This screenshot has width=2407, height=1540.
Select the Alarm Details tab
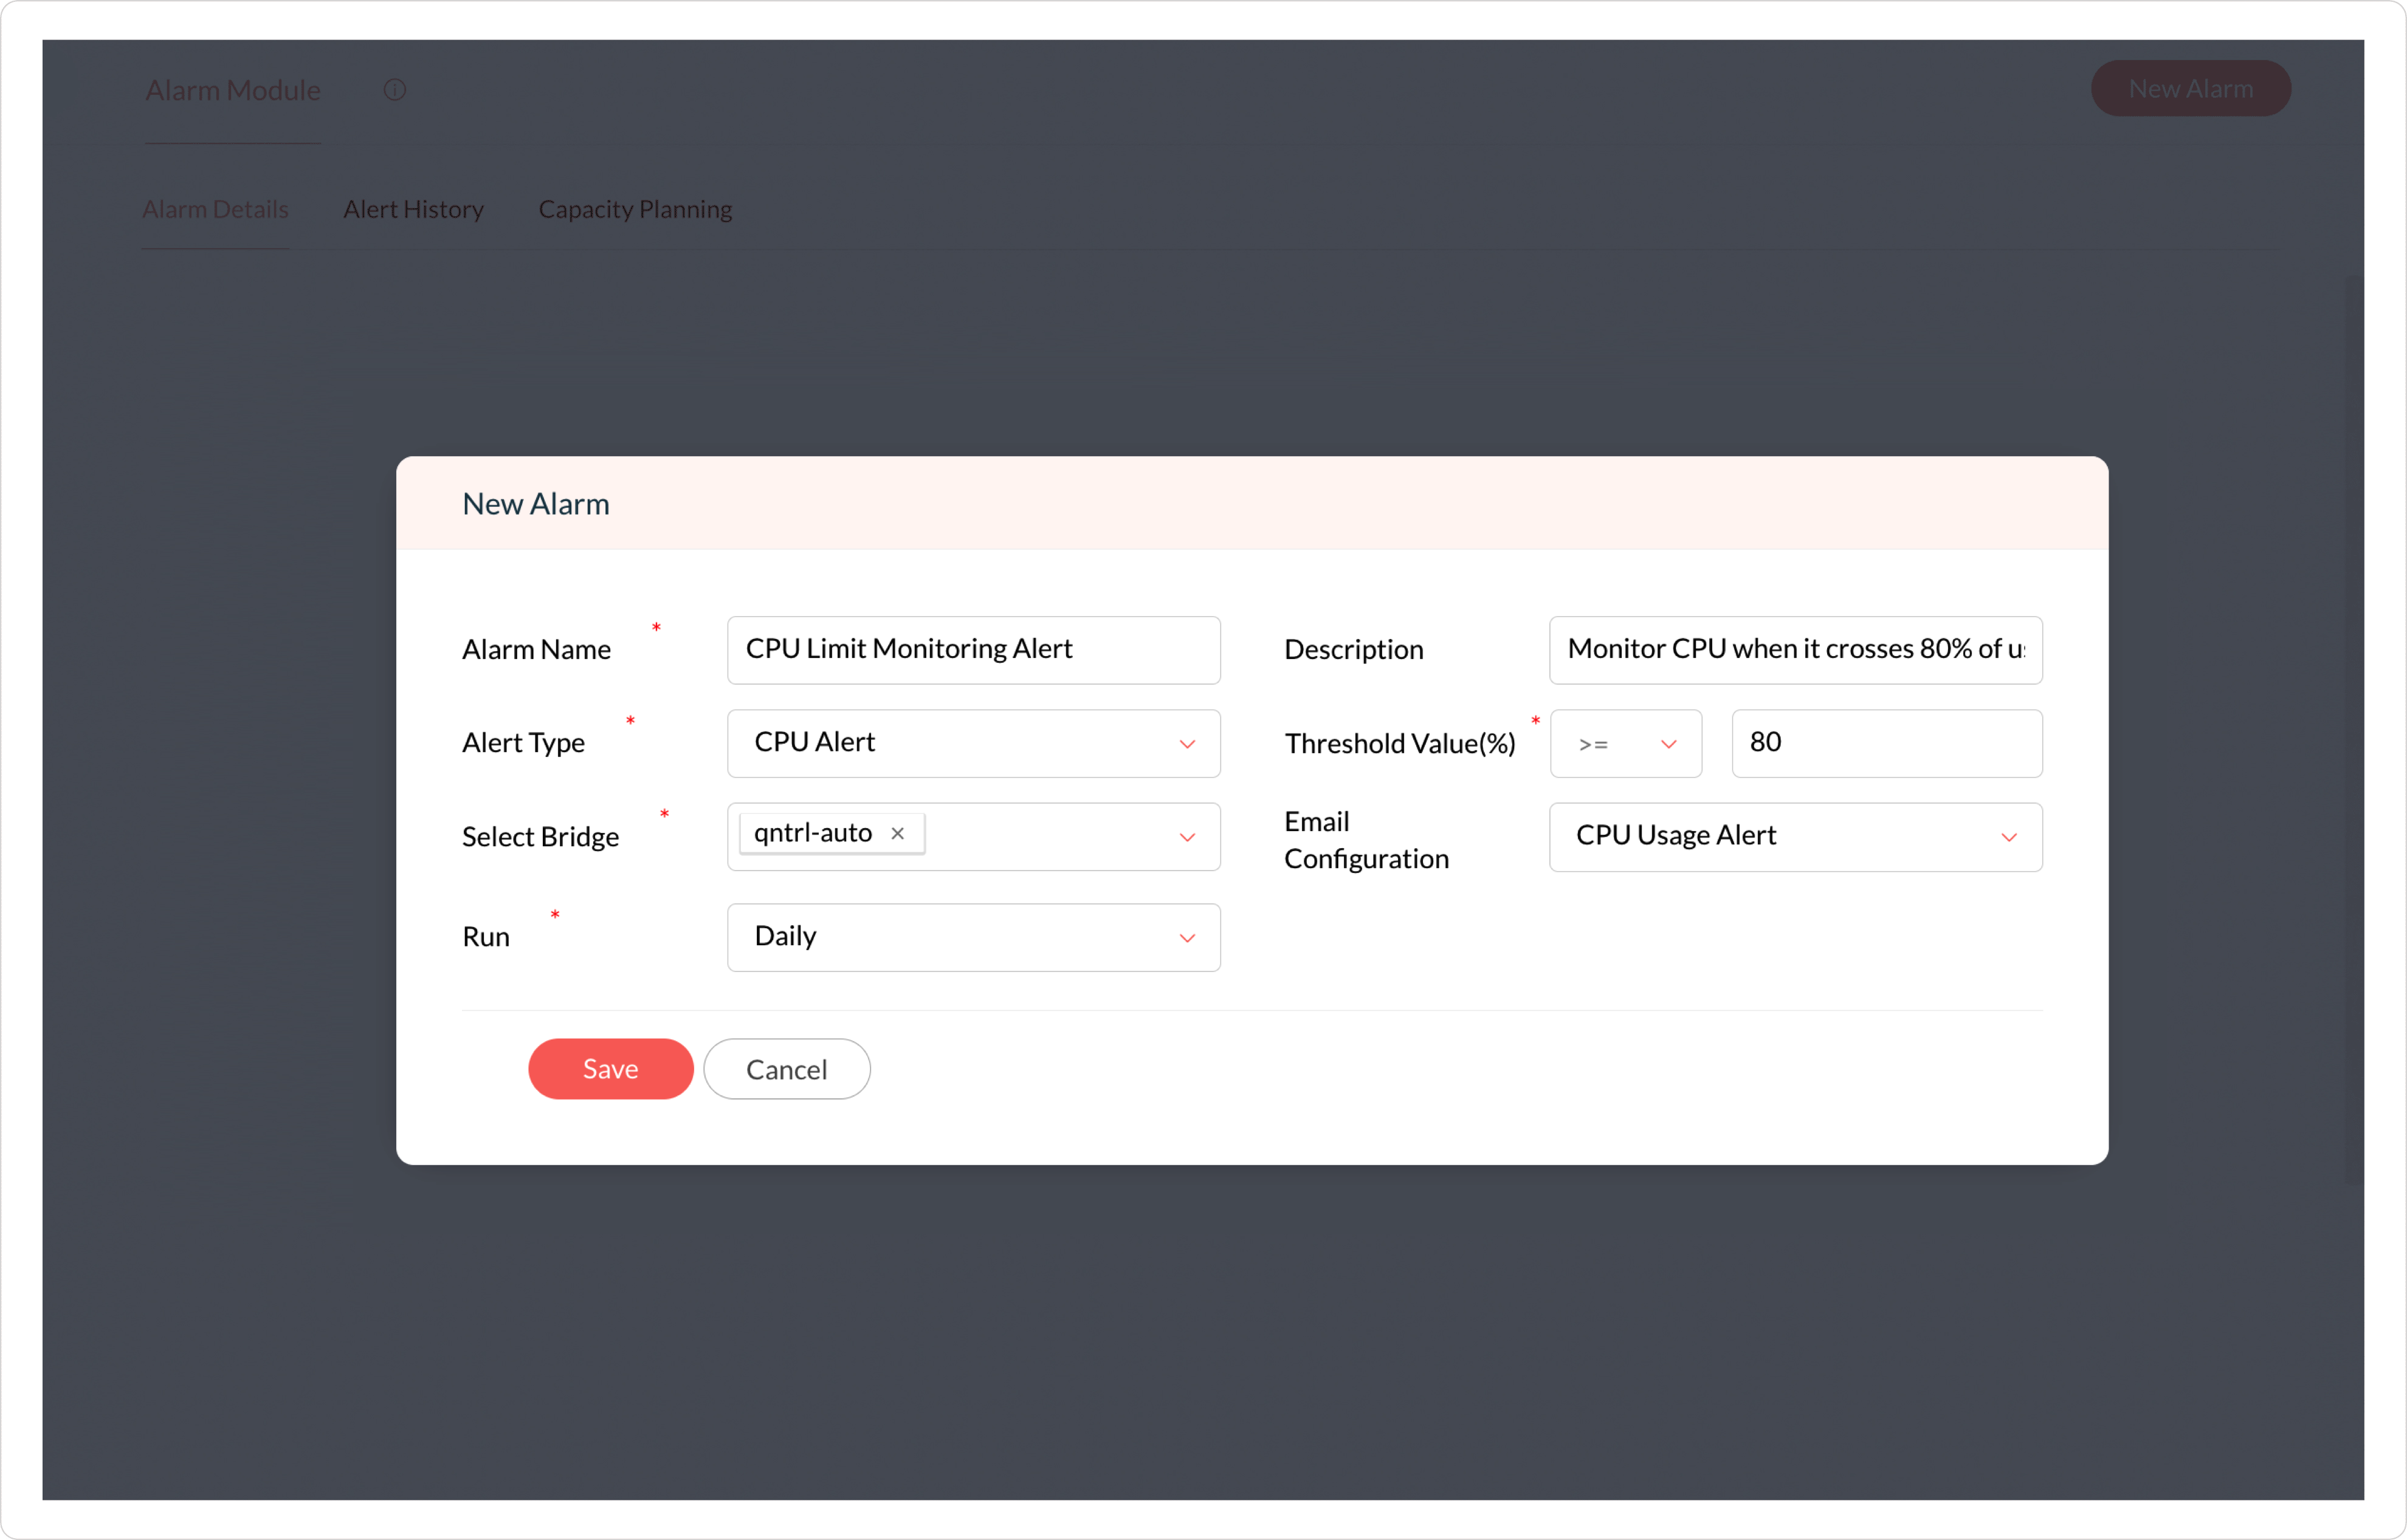tap(215, 209)
